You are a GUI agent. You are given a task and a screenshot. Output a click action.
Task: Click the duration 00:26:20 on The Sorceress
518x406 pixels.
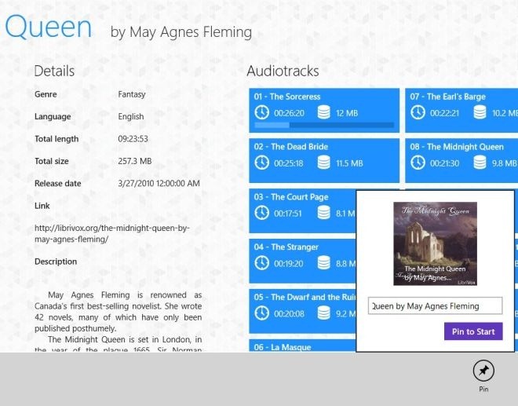point(289,113)
